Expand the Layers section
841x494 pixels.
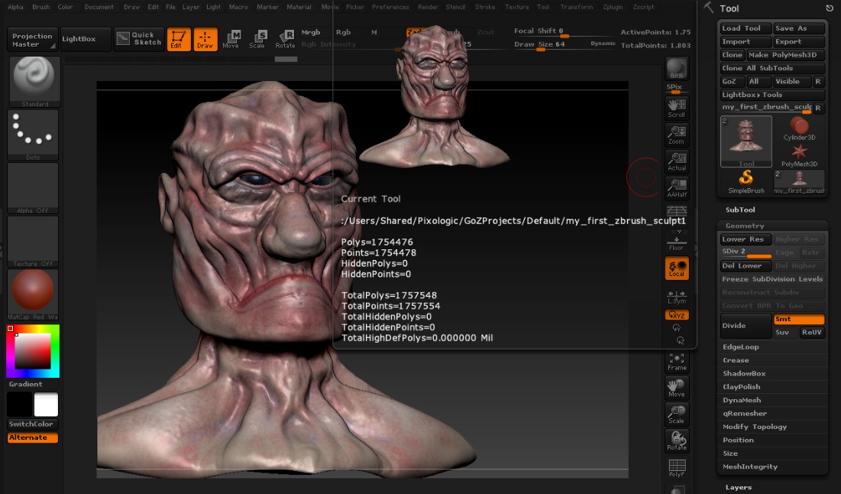tap(739, 488)
